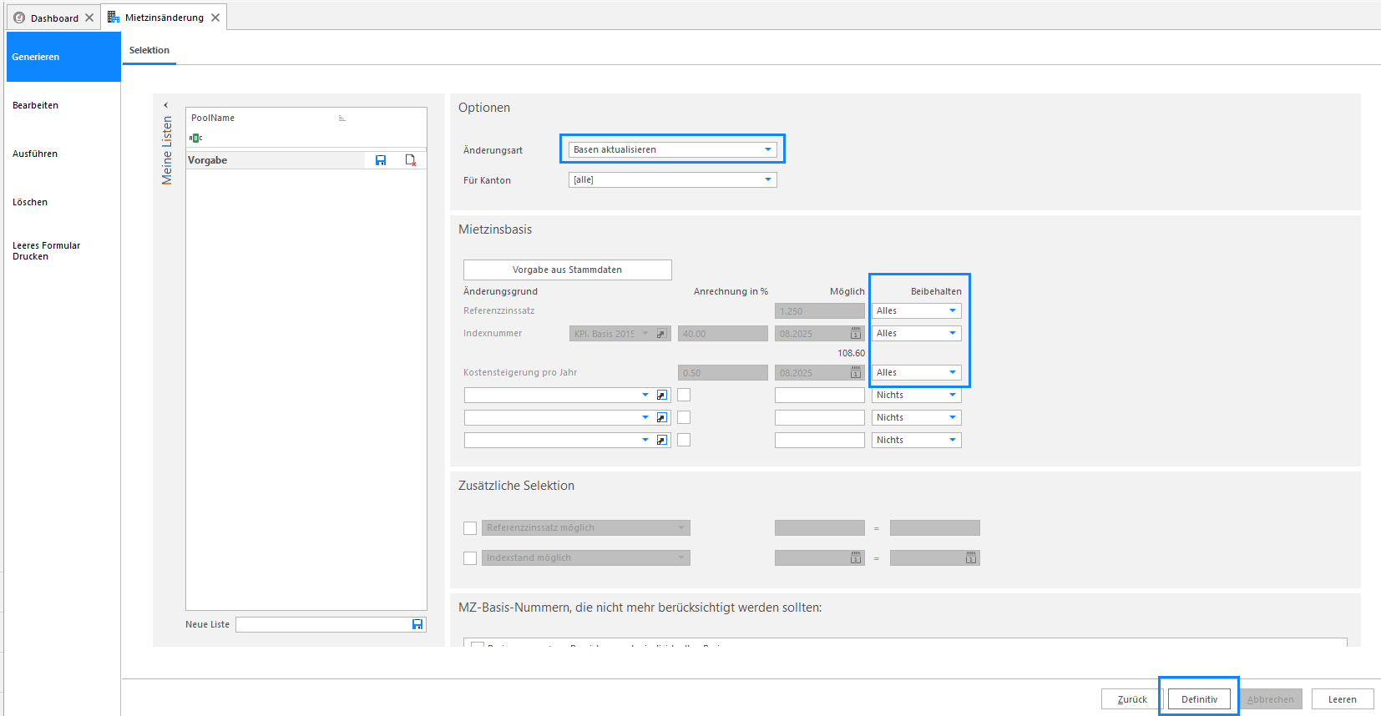Click the Zurück button
The width and height of the screenshot is (1381, 716).
tap(1132, 699)
